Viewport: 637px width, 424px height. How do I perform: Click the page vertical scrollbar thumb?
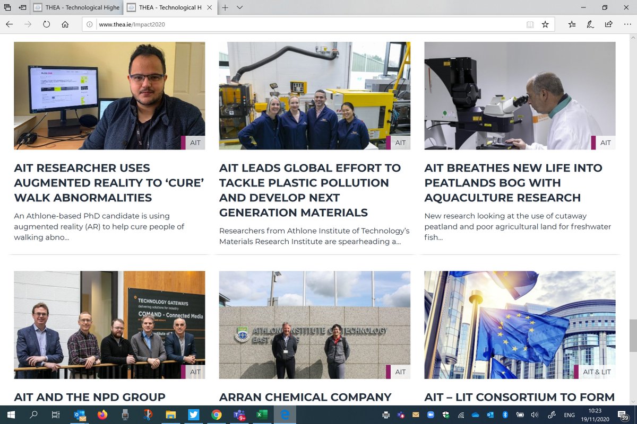coord(633,335)
